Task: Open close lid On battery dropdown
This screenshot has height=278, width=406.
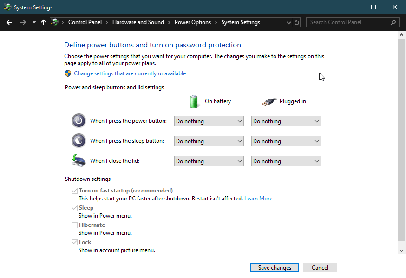Action: pos(209,161)
